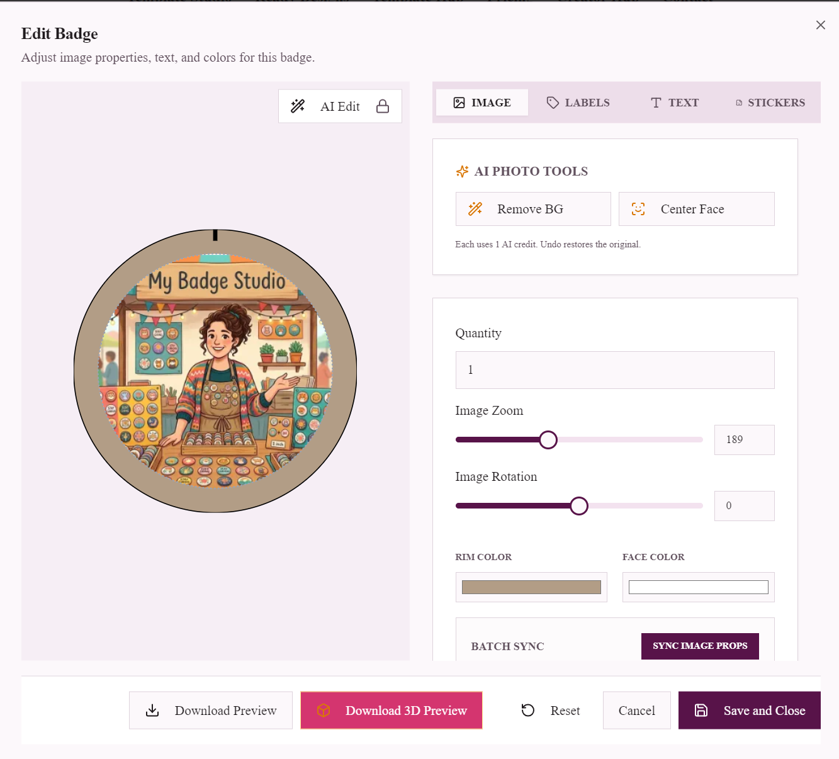The image size is (839, 759).
Task: Click the AI Photo Tools sparkle icon
Action: point(463,171)
